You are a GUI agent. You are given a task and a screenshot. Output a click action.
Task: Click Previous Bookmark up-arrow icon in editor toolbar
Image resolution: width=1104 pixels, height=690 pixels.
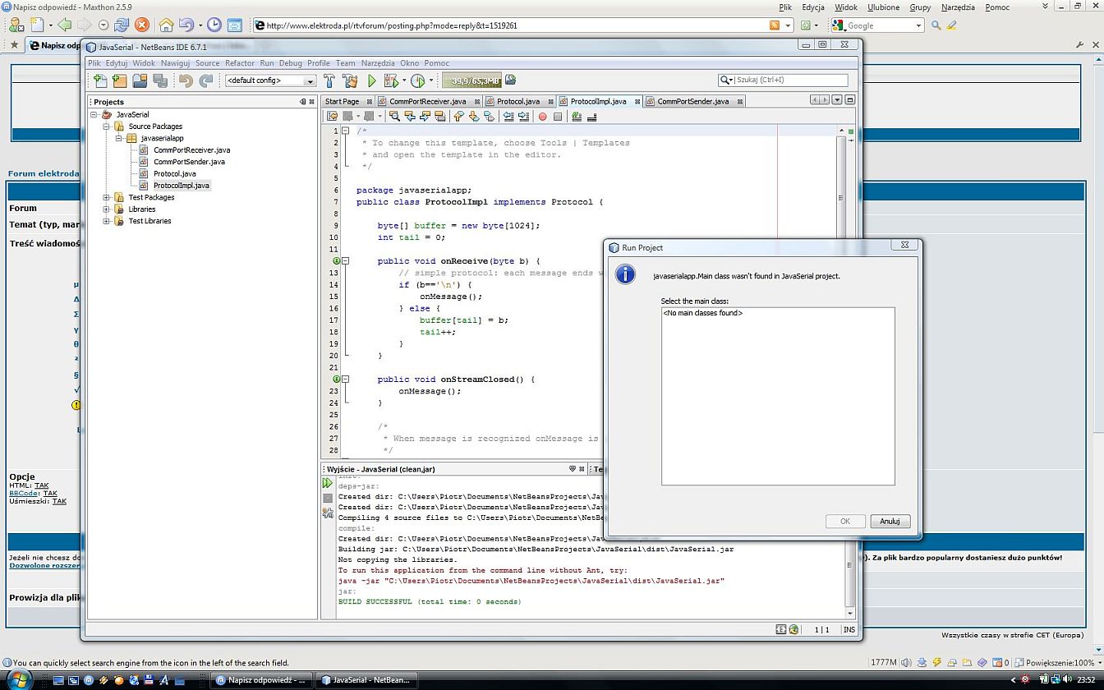coord(458,116)
